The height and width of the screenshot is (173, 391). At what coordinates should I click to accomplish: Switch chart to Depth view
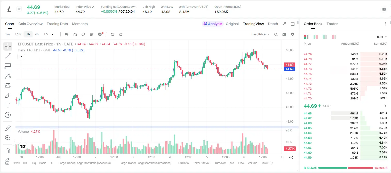[273, 24]
